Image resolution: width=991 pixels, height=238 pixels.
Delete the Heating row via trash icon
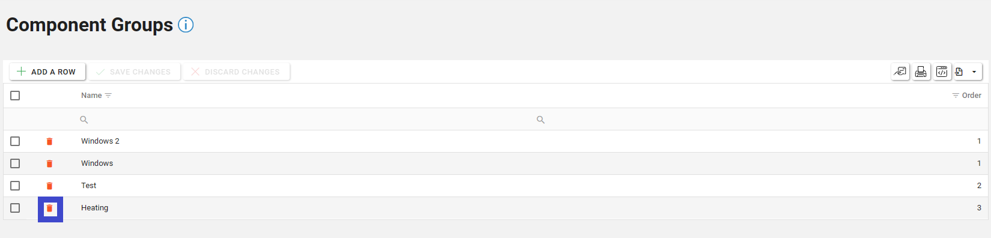50,209
